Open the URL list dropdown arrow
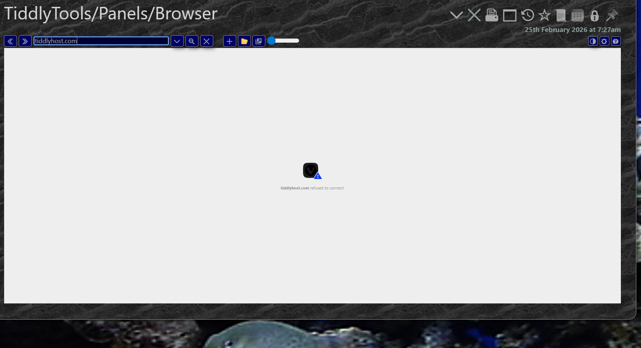Screen dimensions: 641x348 (x=177, y=41)
